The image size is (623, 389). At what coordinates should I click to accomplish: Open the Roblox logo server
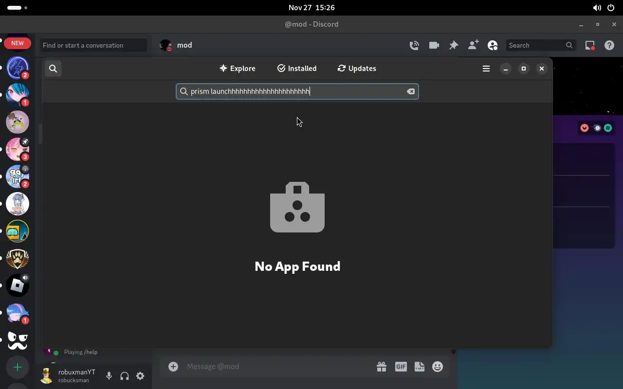tap(18, 285)
